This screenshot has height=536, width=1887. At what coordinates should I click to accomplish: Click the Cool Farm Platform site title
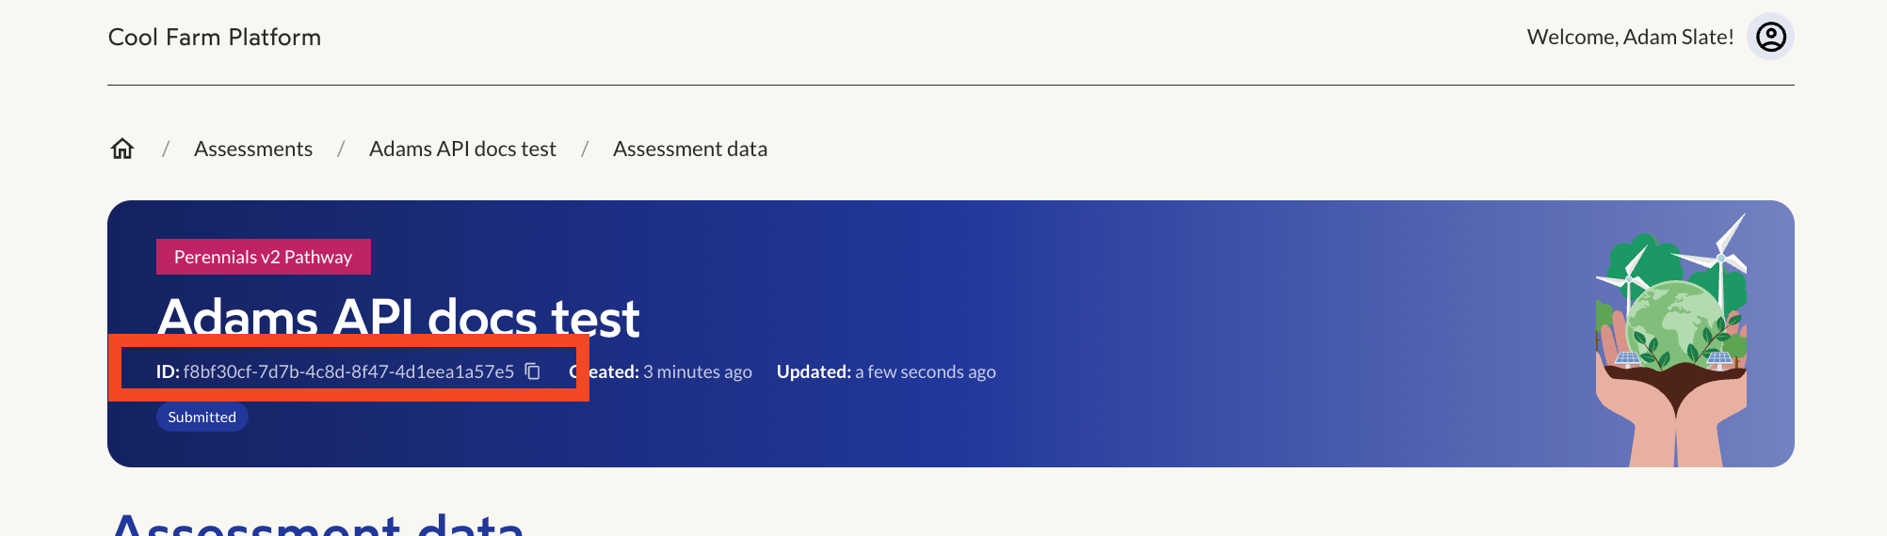215,37
